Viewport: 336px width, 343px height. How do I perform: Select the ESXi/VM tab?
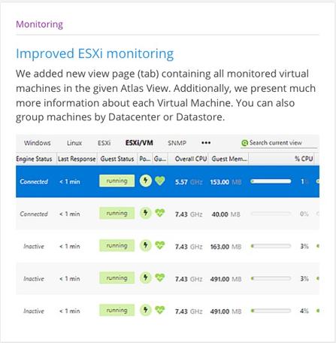click(x=139, y=143)
